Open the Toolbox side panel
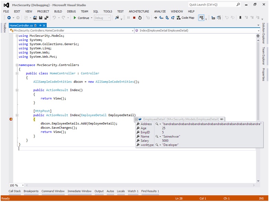This screenshot has width=269, height=202. pyautogui.click(x=4, y=28)
